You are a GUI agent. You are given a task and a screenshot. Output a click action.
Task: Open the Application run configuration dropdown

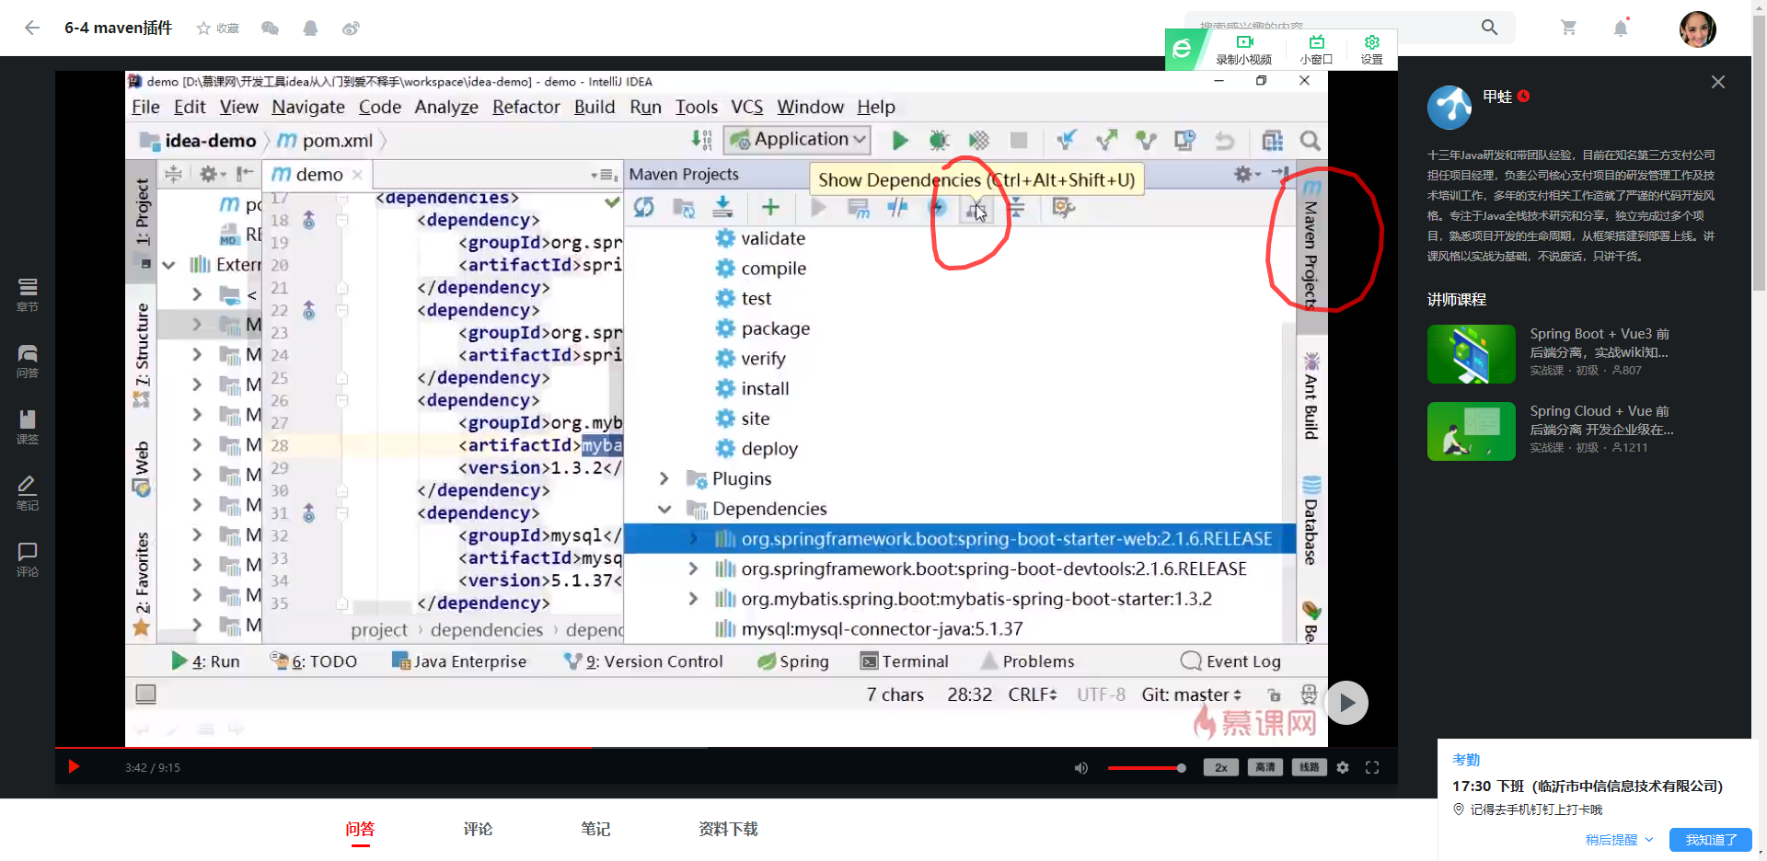(x=798, y=140)
